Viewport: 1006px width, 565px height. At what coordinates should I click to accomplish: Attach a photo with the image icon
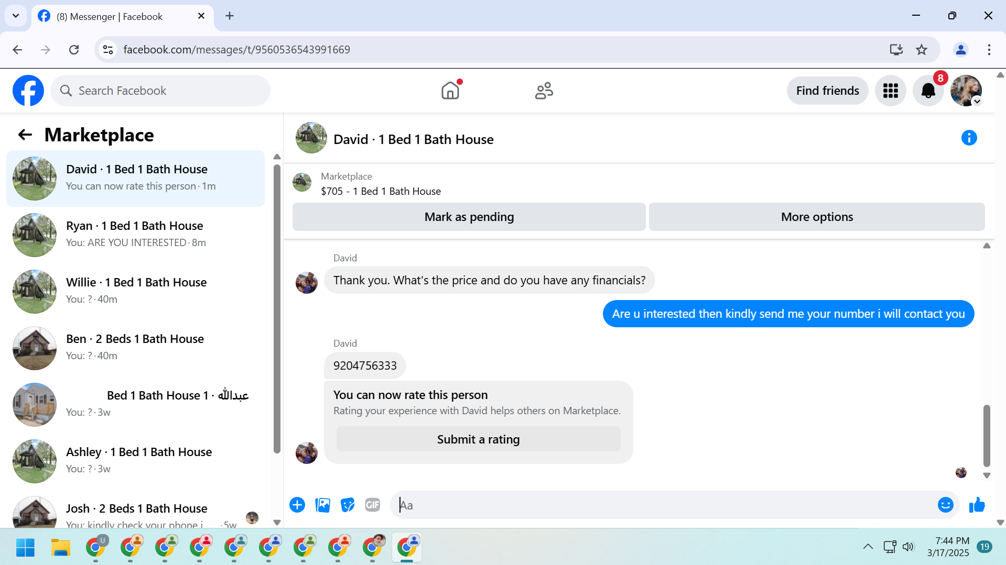[x=323, y=505]
